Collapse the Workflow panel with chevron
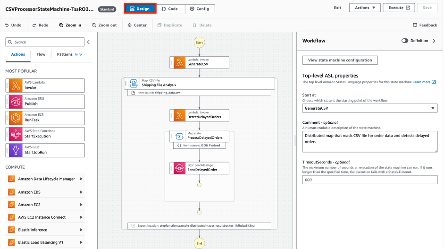 click(x=434, y=41)
